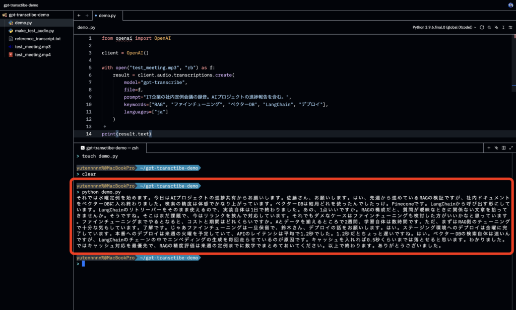Screen dimensions: 516x310
Task: Click the sparkle icon in terminal toolbar
Action: 496,148
